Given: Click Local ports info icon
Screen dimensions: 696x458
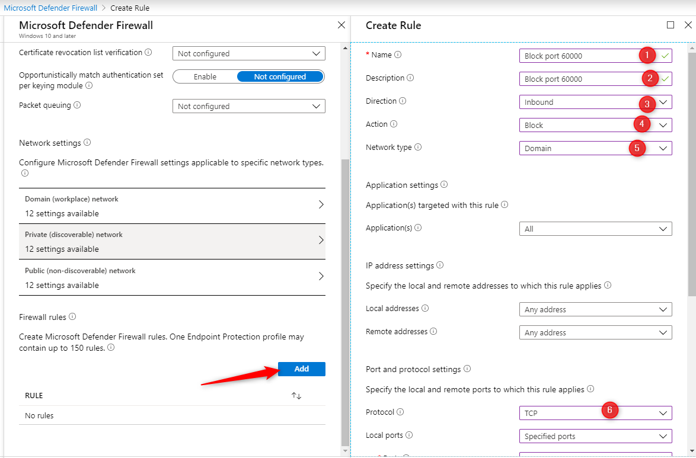Looking at the screenshot, I should pyautogui.click(x=409, y=435).
